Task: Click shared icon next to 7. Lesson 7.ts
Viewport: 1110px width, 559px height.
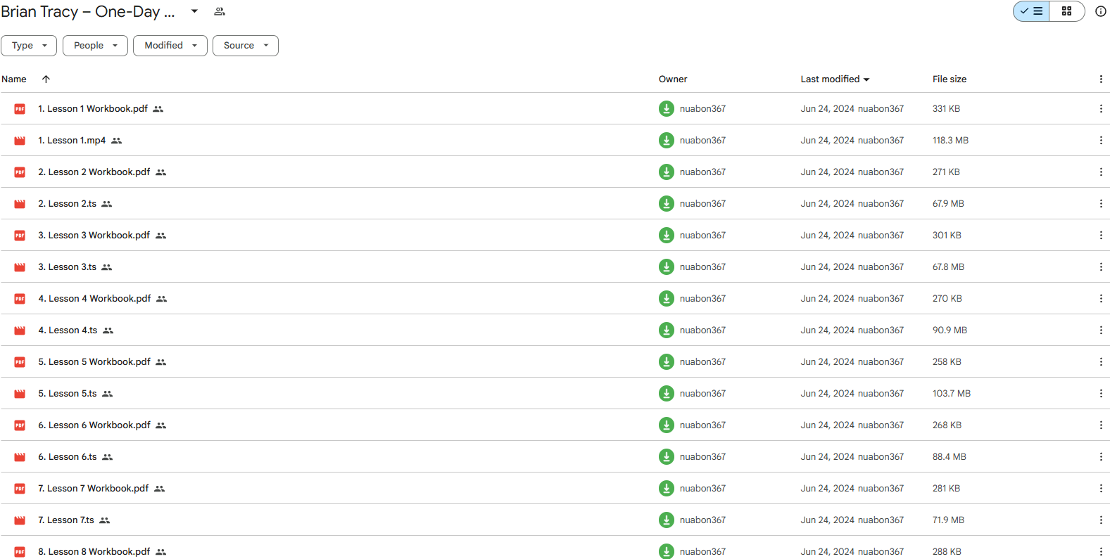Action: (x=105, y=520)
